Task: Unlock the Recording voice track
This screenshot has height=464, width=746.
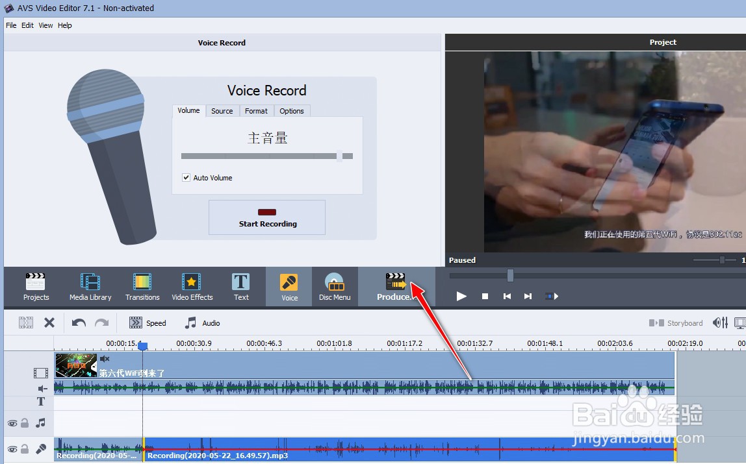Action: [x=25, y=448]
